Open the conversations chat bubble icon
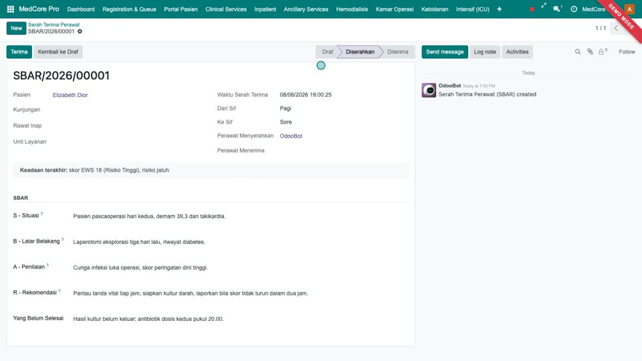The image size is (642, 361). tap(557, 9)
